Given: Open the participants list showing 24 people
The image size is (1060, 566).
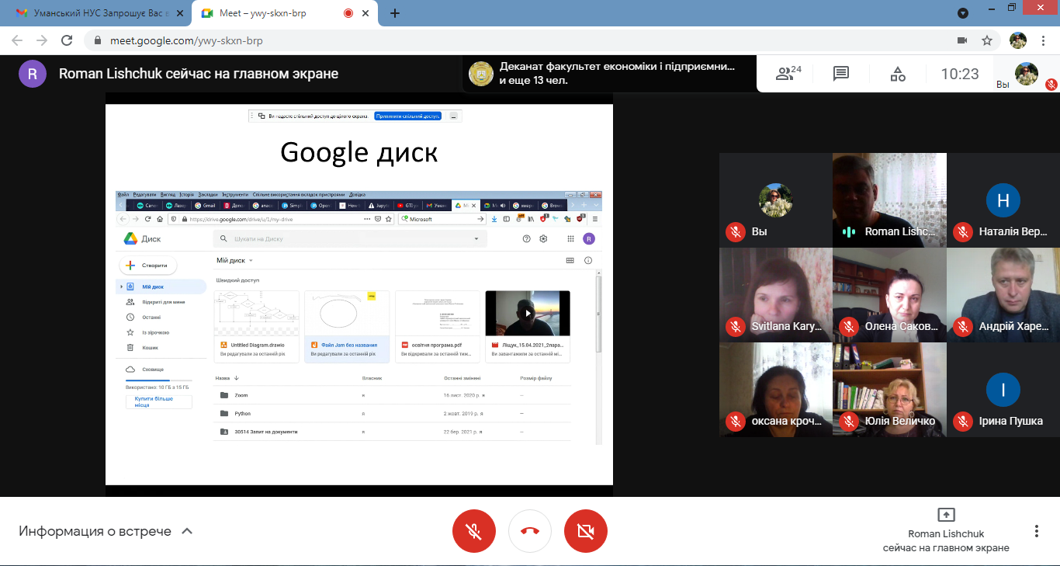Looking at the screenshot, I should [x=788, y=74].
